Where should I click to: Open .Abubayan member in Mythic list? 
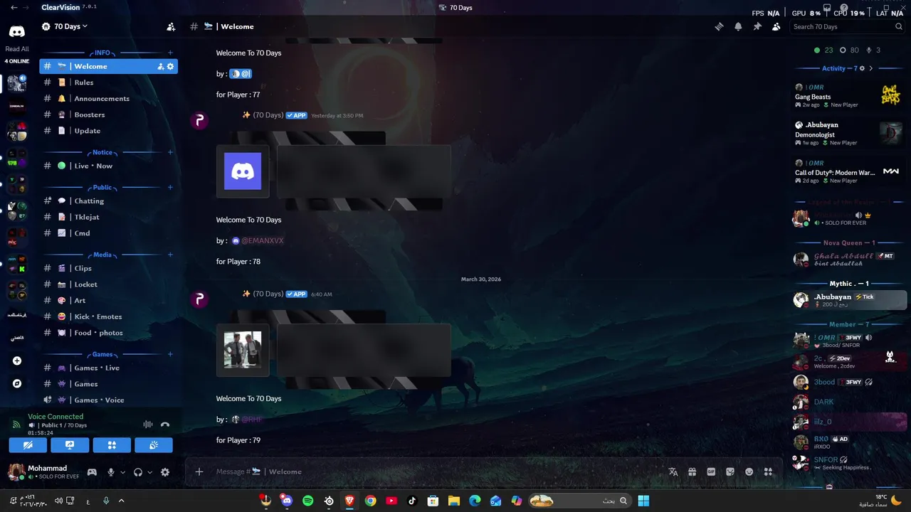coord(850,300)
